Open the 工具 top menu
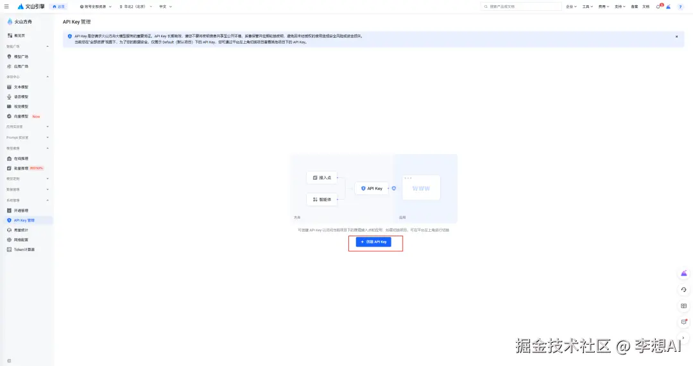This screenshot has height=366, width=693. (587, 6)
